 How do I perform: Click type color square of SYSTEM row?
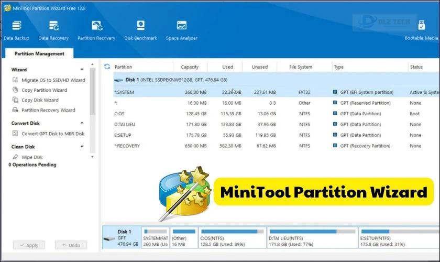[x=335, y=92]
